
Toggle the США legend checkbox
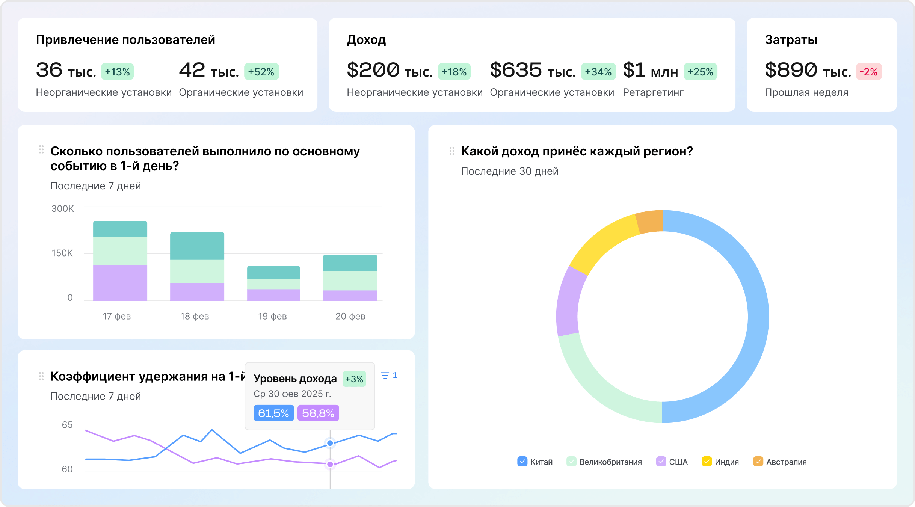point(661,462)
